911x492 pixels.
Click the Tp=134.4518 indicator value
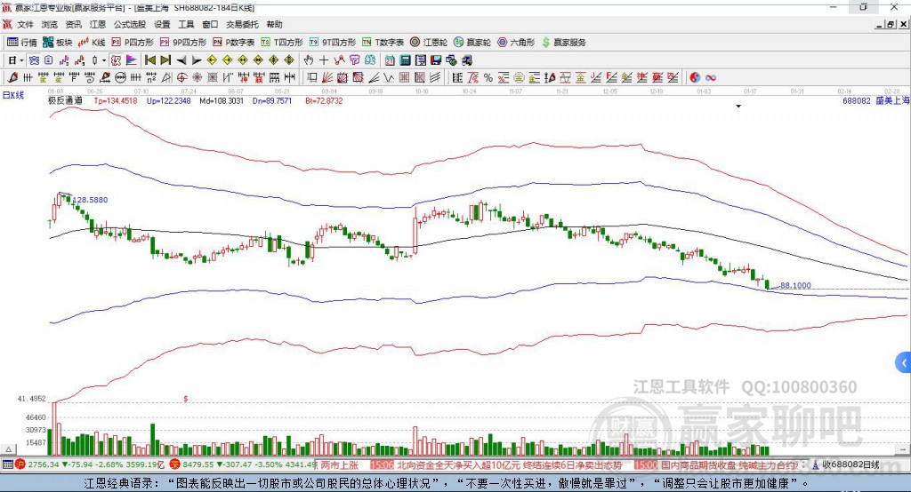(116, 100)
